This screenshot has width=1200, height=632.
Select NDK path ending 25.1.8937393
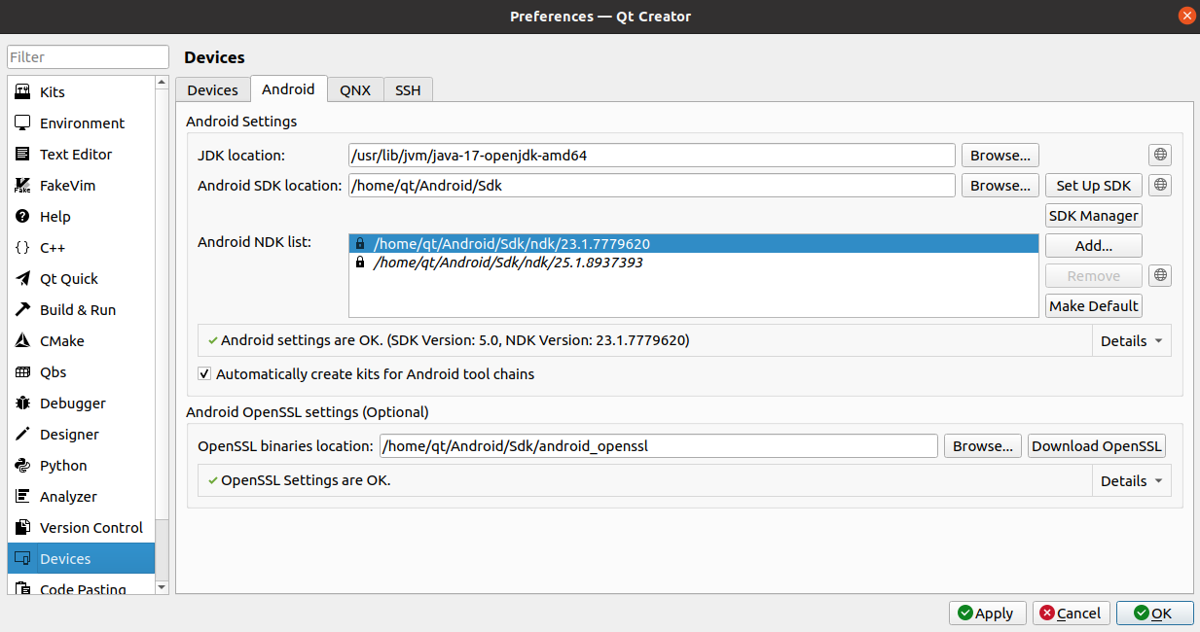coord(694,263)
